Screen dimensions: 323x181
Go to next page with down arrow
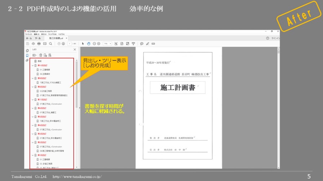point(63,43)
